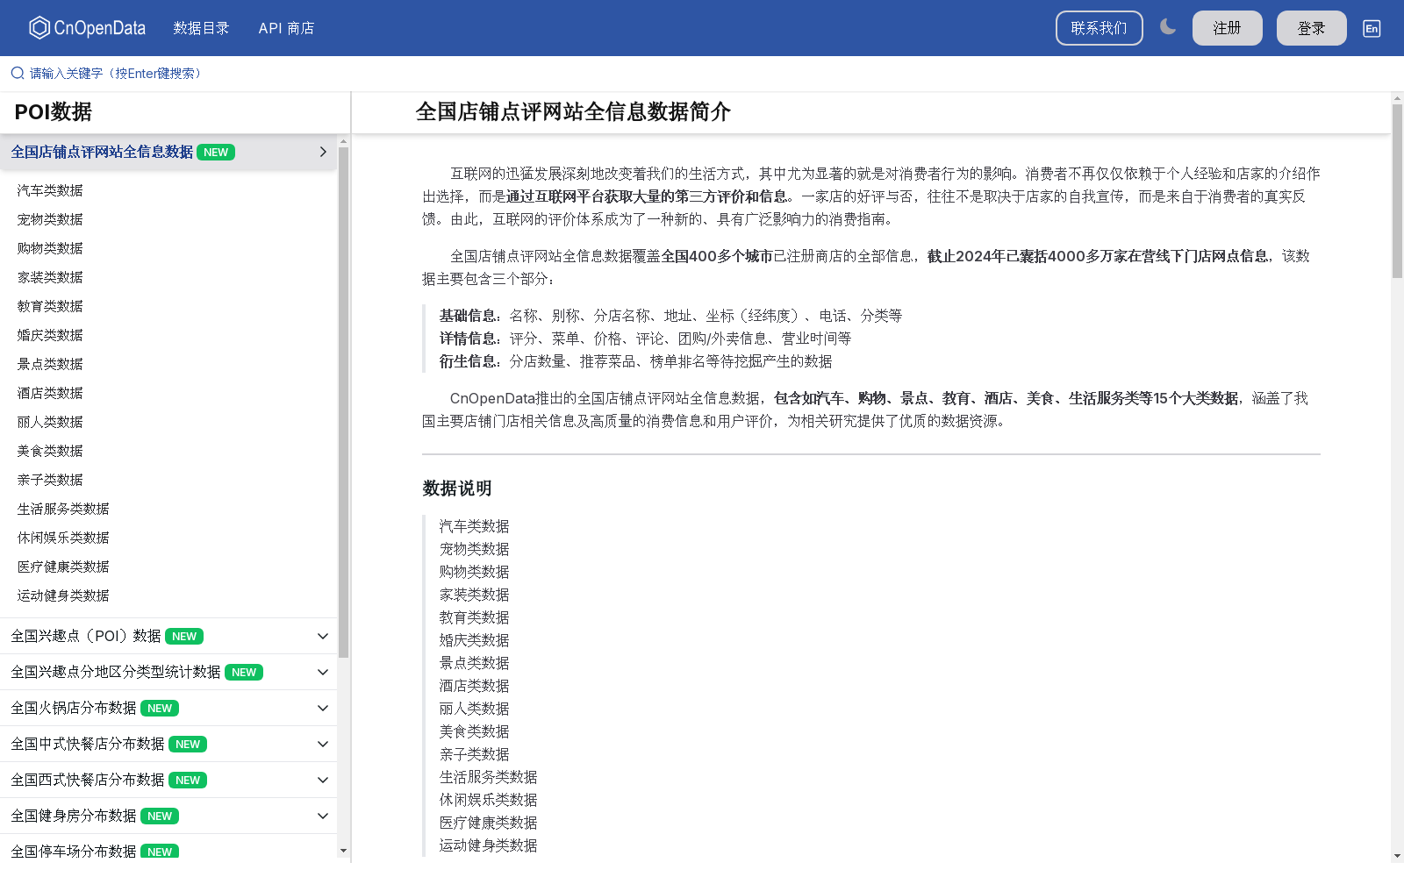1404x877 pixels.
Task: Expand 全国健身房分布数据 chevron
Action: 323,816
